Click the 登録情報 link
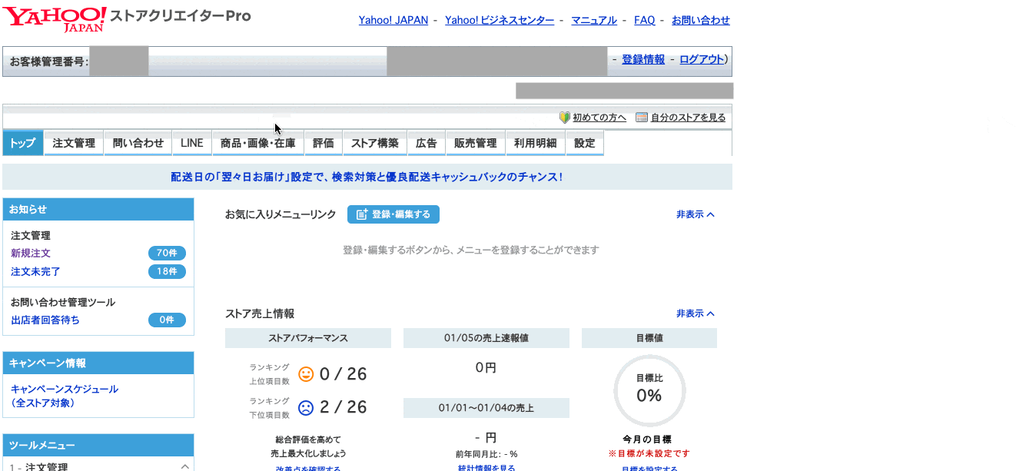 pos(643,59)
